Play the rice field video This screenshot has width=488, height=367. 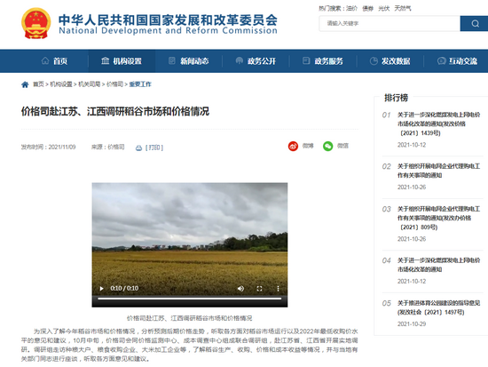click(101, 289)
